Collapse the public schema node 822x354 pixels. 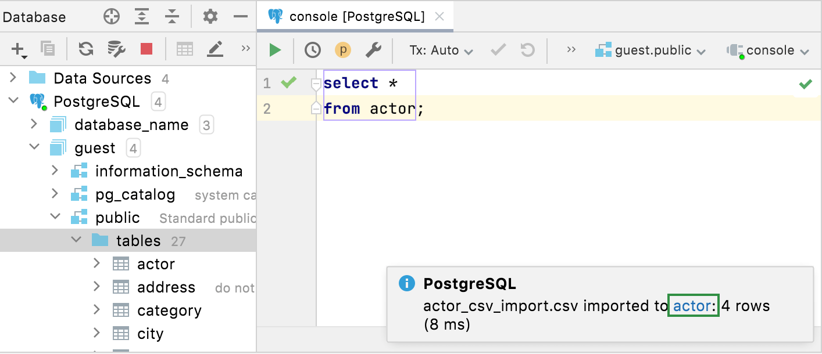pyautogui.click(x=55, y=217)
